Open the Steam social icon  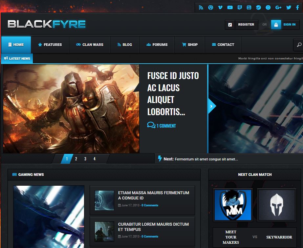(x=259, y=8)
